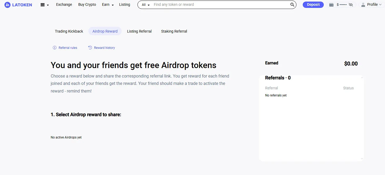Viewport: 385px width, 175px height.
Task: Expand the Profile dropdown chevron
Action: 380,5
